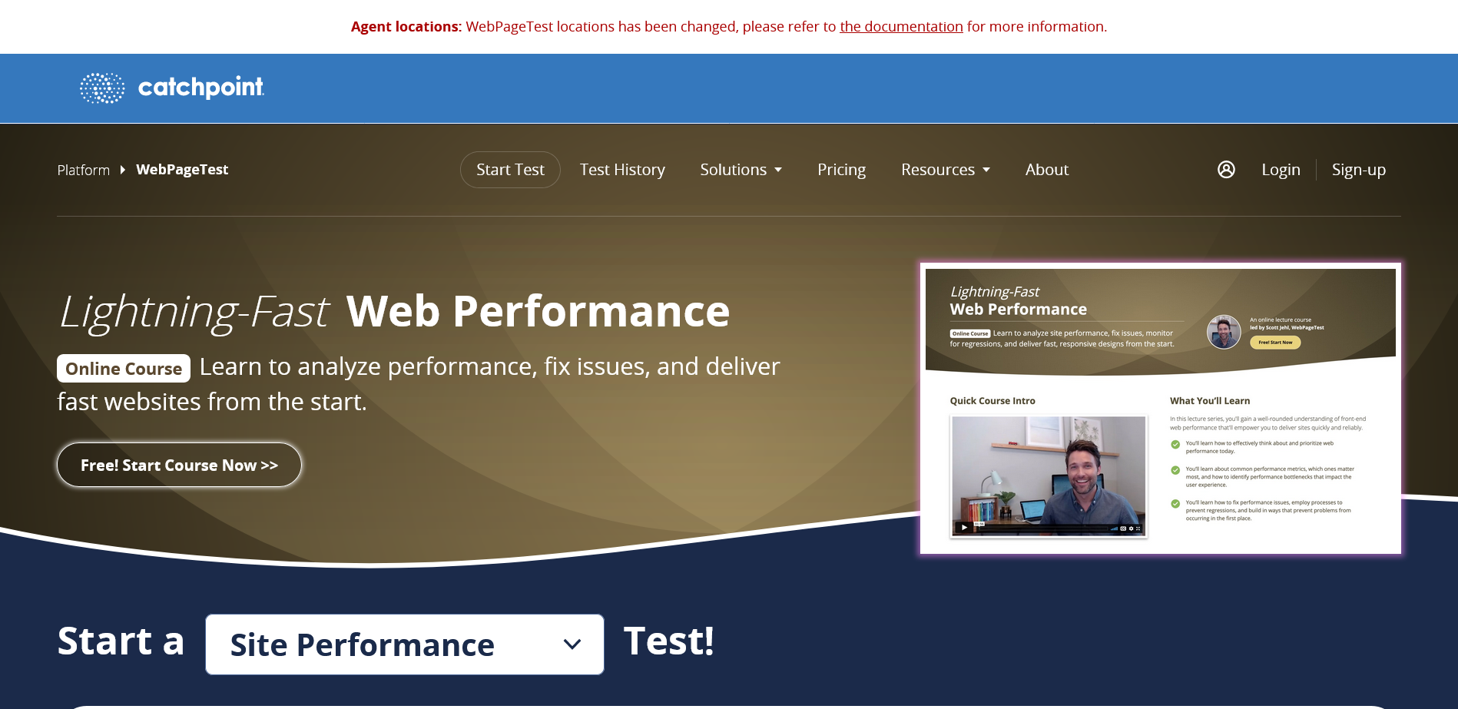Open the Site Performance test type dropdown
Screen dimensions: 1458x709
405,644
